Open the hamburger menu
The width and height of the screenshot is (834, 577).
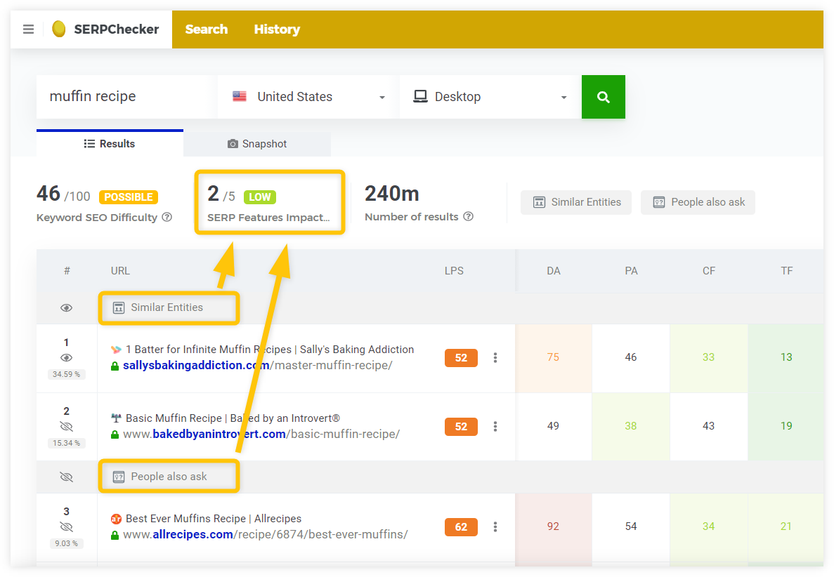coord(28,29)
